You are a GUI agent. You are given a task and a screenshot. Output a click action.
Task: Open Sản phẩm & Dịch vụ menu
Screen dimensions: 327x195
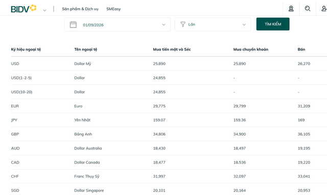[x=80, y=9]
